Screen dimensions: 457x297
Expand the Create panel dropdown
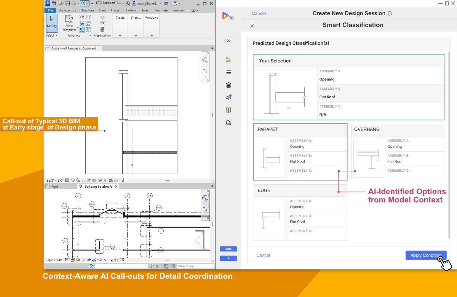[x=120, y=36]
